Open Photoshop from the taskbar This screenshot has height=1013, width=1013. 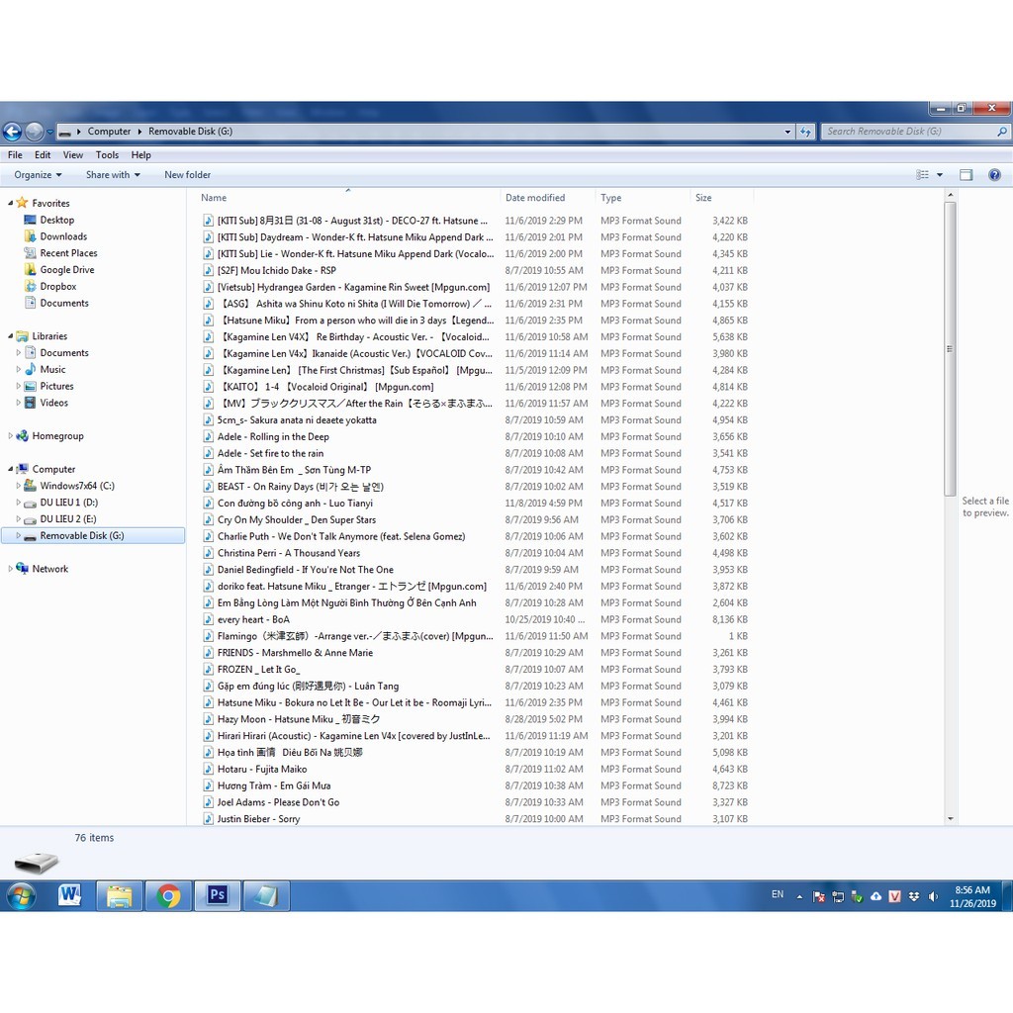tap(218, 896)
